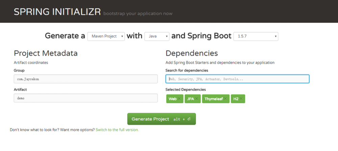Click into the Artifact text field
Image resolution: width=338 pixels, height=151 pixels.
(86, 98)
